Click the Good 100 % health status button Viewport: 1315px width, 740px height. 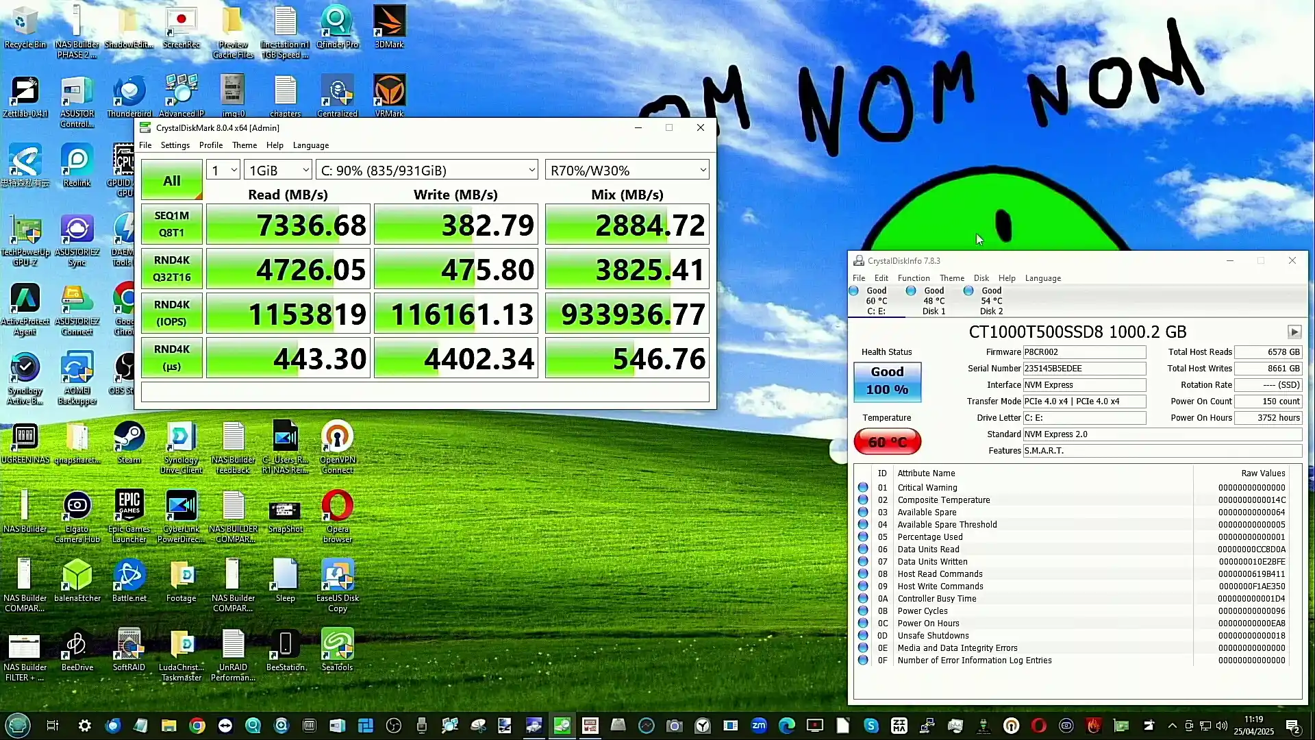[x=887, y=381]
